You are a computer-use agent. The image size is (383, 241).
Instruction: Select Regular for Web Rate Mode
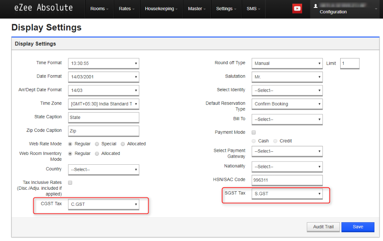[x=70, y=144]
